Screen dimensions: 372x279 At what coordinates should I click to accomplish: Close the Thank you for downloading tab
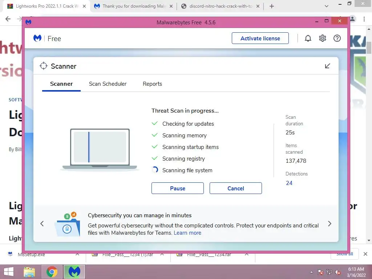[171, 6]
